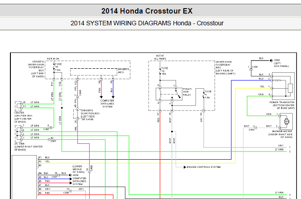301x199 pixels.
Task: Click the "F22" terminal label on purple wire
Action: tap(76, 82)
